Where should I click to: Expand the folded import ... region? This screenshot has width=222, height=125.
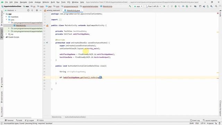click(60, 19)
